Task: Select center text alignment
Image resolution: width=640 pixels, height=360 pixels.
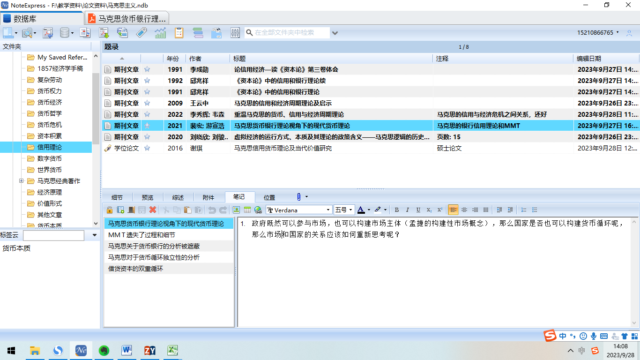Action: coord(464,210)
